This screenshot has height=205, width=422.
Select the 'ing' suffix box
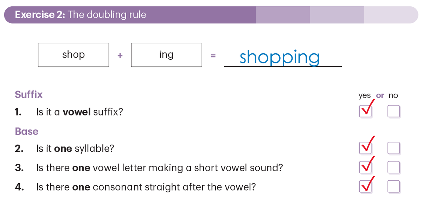[166, 55]
